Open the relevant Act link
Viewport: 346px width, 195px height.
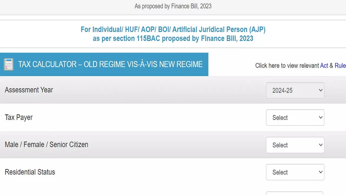click(x=324, y=66)
